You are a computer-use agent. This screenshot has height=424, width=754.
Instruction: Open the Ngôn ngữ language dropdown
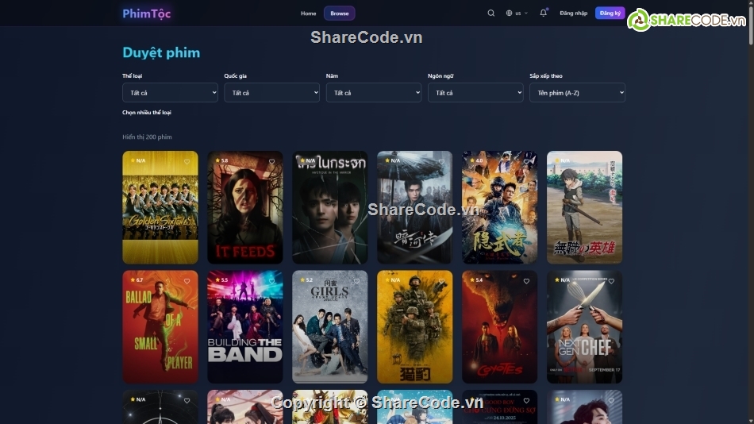pyautogui.click(x=475, y=92)
